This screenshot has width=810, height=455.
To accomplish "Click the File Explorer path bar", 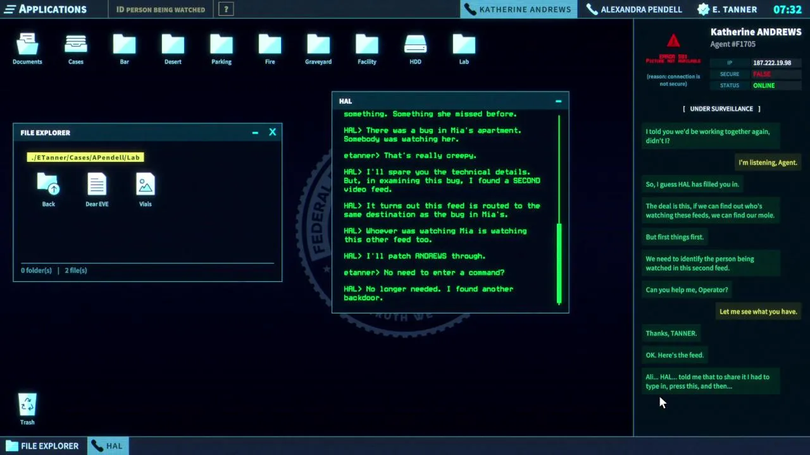I will [85, 157].
